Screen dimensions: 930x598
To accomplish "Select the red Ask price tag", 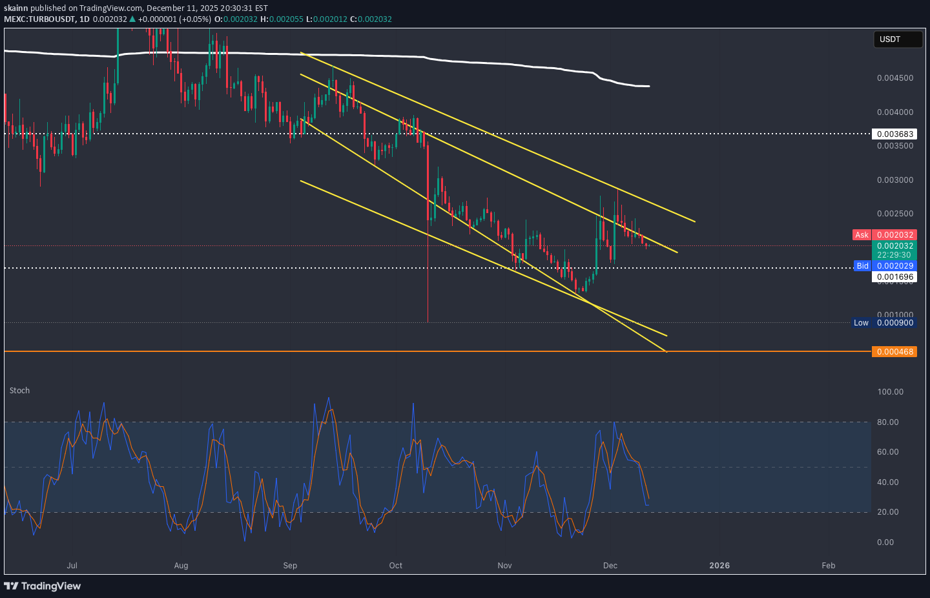I will 862,235.
